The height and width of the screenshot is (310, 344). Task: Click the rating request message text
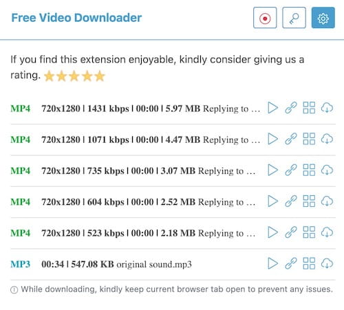click(x=158, y=67)
